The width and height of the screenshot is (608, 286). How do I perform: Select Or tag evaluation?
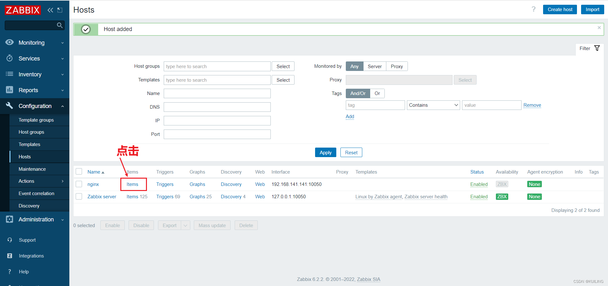click(377, 93)
